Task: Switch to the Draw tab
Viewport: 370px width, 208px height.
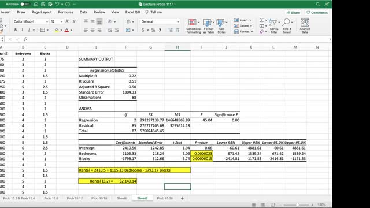Action: [21, 12]
